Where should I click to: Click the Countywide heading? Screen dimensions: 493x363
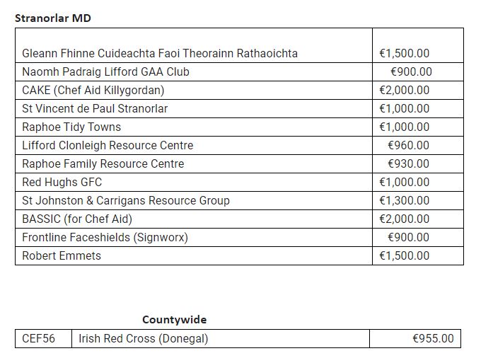pos(174,320)
